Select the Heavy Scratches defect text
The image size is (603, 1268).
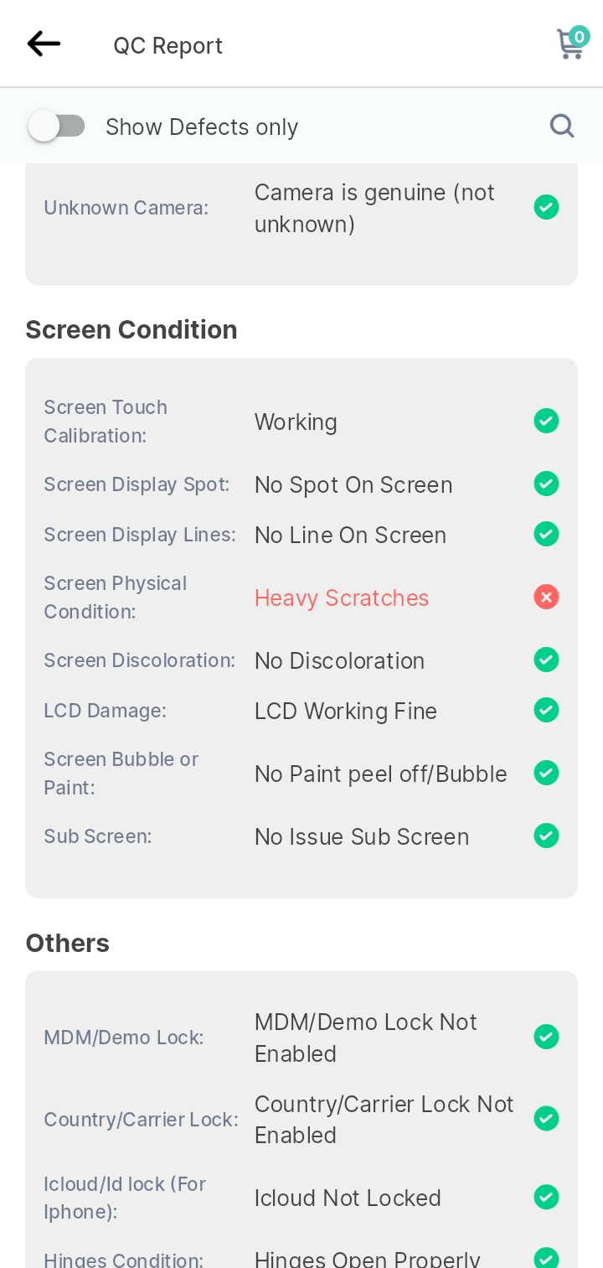[x=342, y=598]
